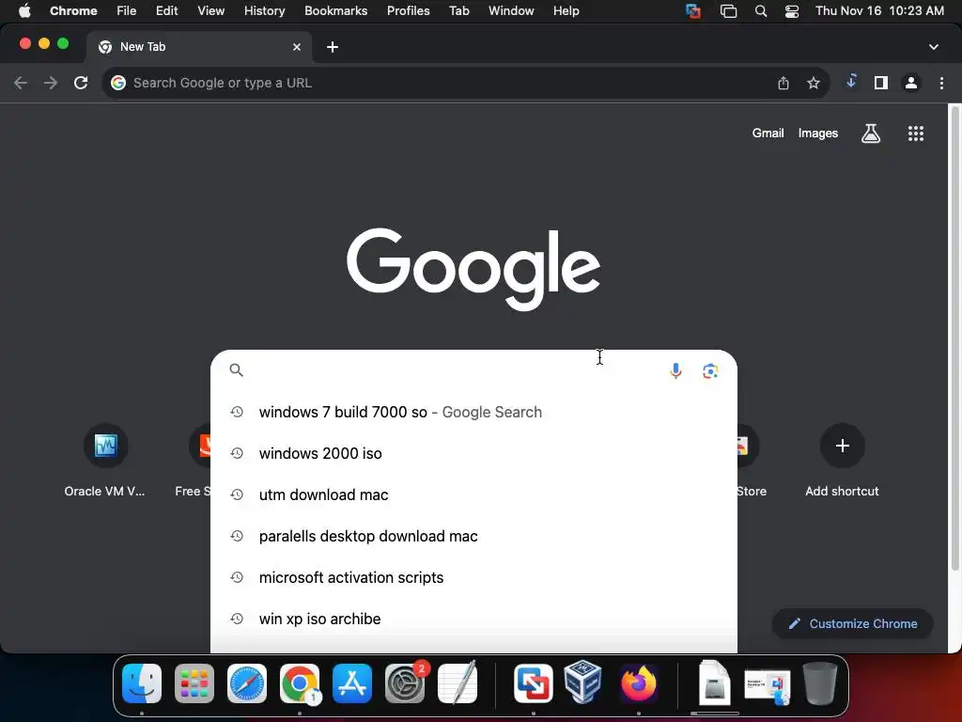Open a new tab with the plus button
The image size is (962, 722).
point(333,47)
